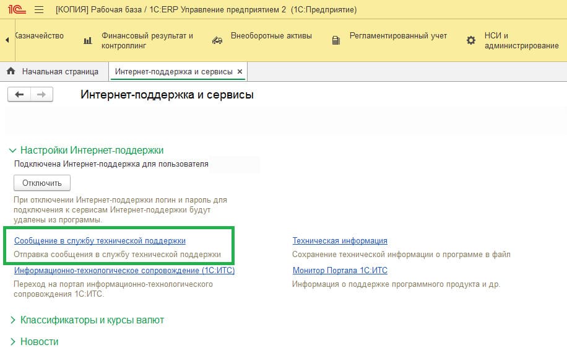The height and width of the screenshot is (350, 567).
Task: Click text Подключена Интернет-поддержка для пользователя
Action: pyautogui.click(x=111, y=164)
